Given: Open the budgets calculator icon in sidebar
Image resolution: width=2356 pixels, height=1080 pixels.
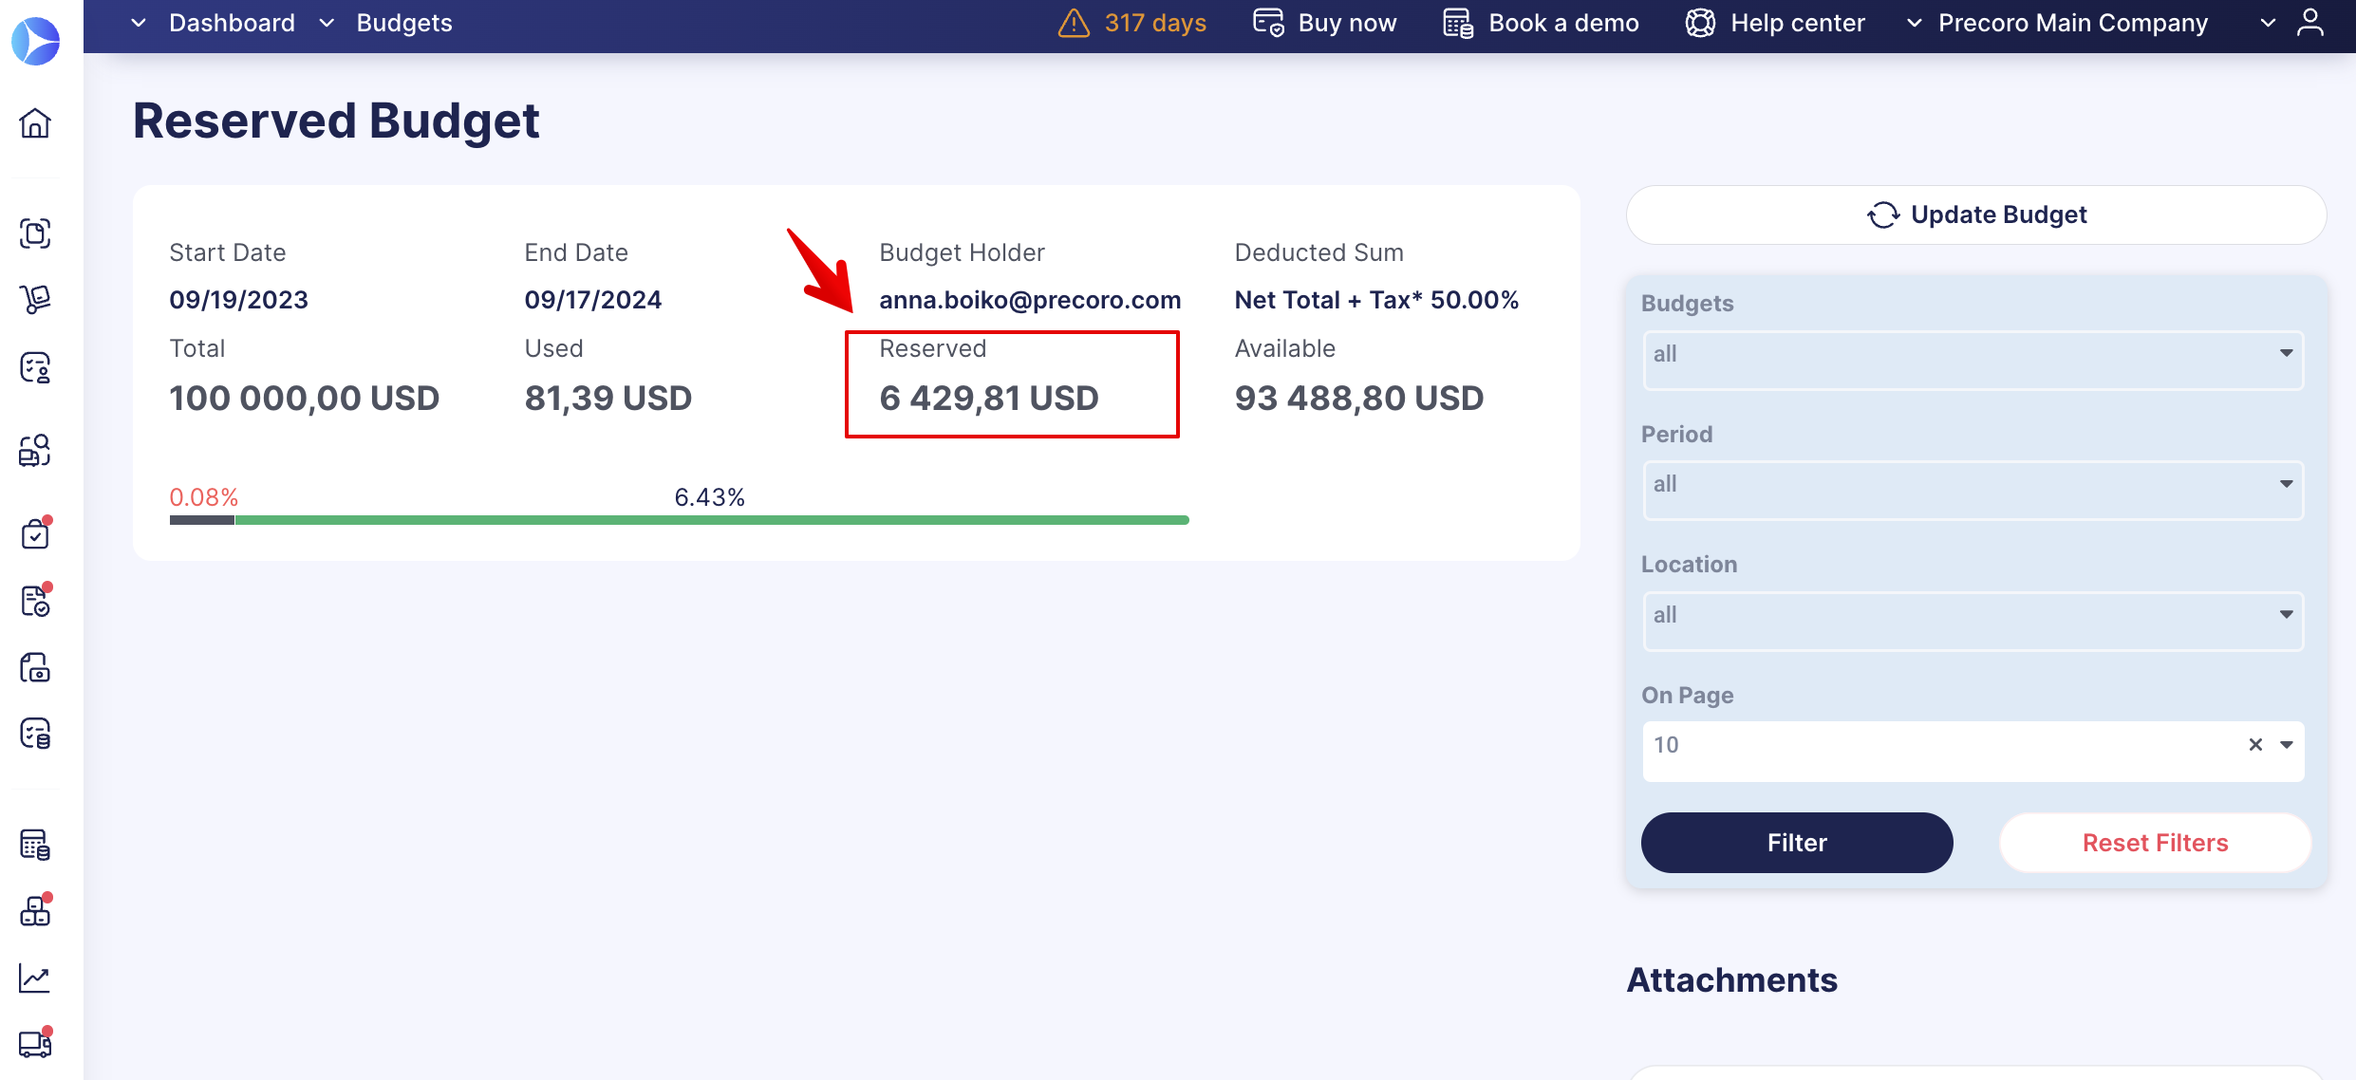Looking at the screenshot, I should pos(35,843).
